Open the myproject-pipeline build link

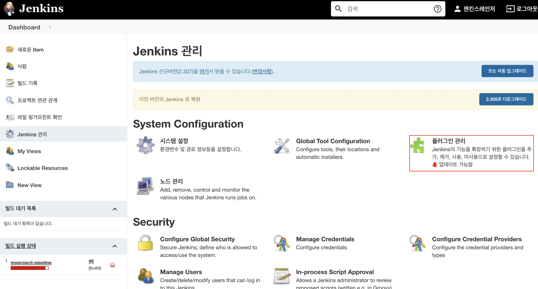point(31,262)
